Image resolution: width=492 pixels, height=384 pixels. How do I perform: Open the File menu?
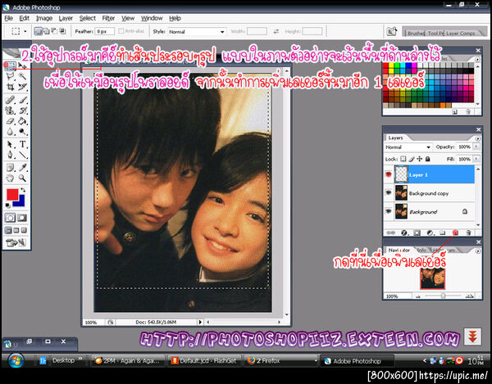8,18
